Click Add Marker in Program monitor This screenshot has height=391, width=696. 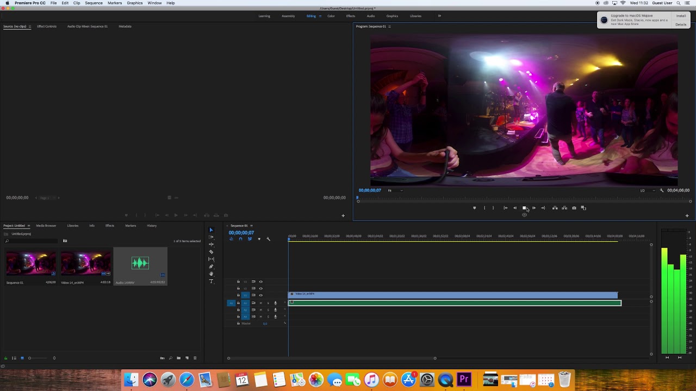(x=474, y=208)
